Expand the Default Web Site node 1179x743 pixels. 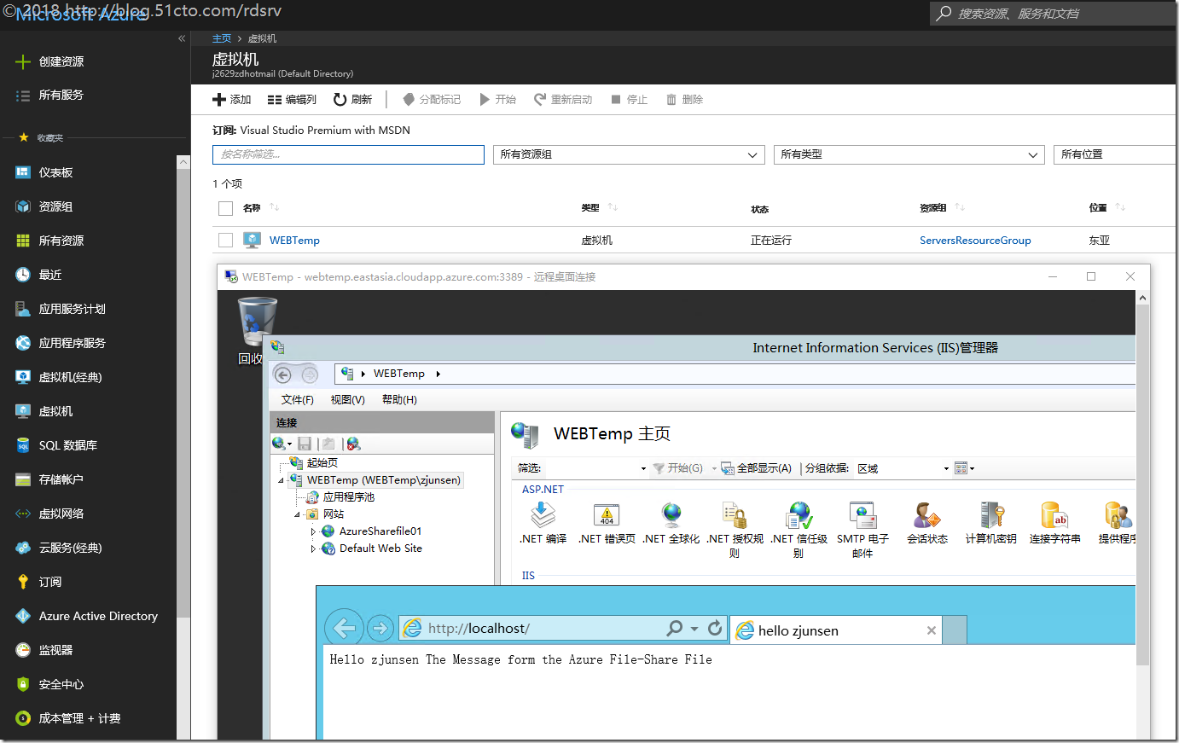pos(313,549)
